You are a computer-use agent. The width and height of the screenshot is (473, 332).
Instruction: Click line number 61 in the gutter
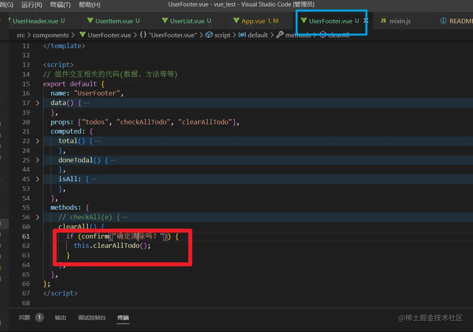[x=26, y=236]
